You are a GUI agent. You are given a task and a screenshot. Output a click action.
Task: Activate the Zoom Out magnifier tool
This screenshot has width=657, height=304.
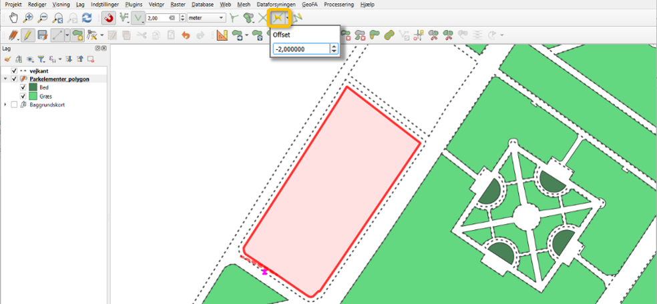tap(42, 18)
